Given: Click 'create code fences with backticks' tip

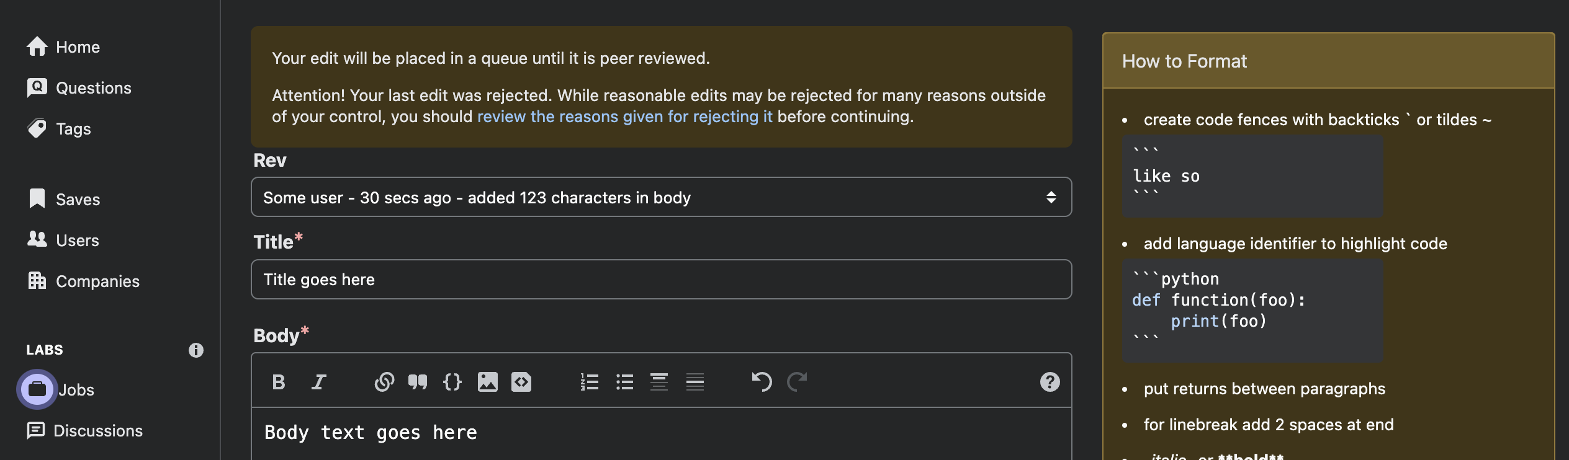Looking at the screenshot, I should 1317,120.
